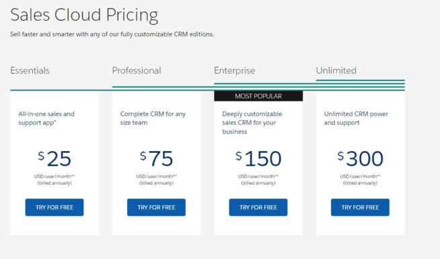Click the $300 Unlimited price

tap(360, 158)
